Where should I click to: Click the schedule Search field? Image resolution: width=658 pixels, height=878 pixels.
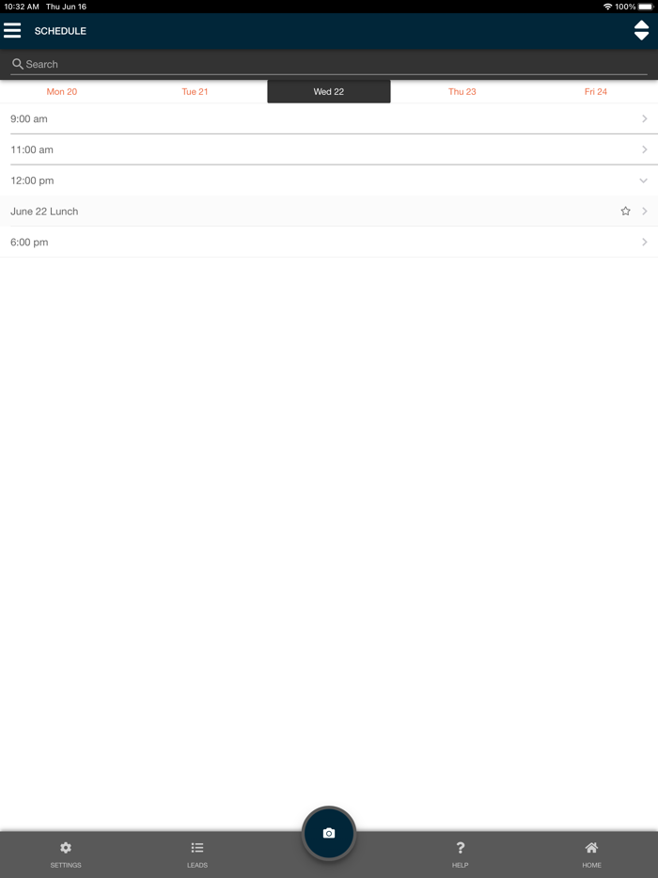(x=329, y=64)
